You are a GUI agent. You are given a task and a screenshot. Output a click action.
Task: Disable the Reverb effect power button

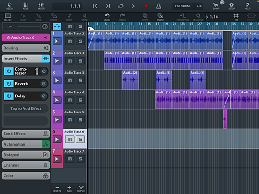(9, 84)
